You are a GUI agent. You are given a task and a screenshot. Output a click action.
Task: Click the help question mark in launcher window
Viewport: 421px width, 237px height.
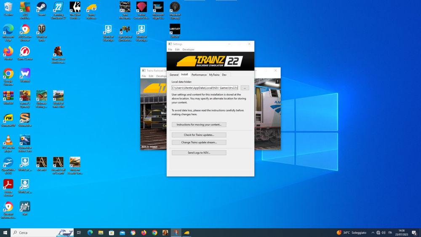pos(277,81)
